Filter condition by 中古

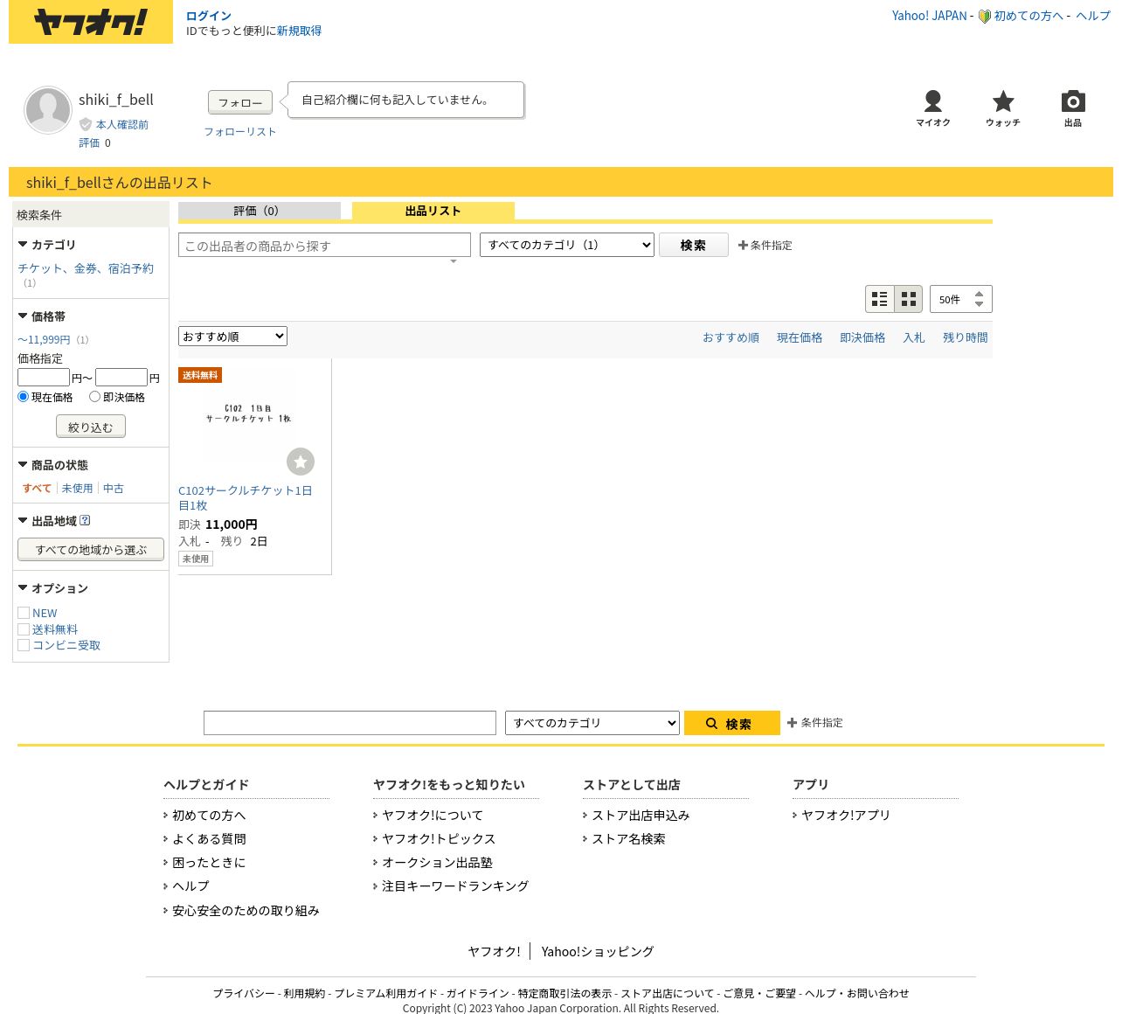coord(114,489)
